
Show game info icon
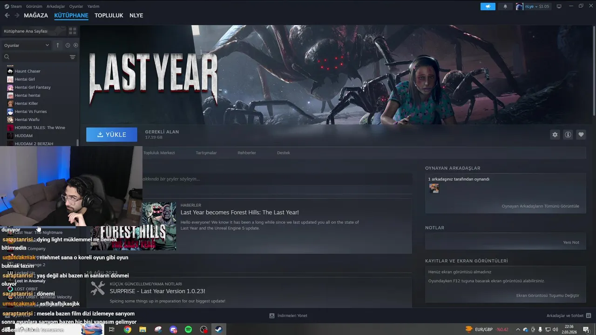coord(568,134)
